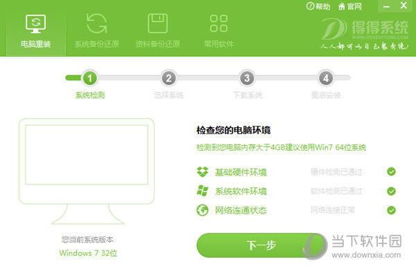Click the Win7 64位 recommendation text
Image resolution: width=416 pixels, height=273 pixels.
(x=281, y=147)
